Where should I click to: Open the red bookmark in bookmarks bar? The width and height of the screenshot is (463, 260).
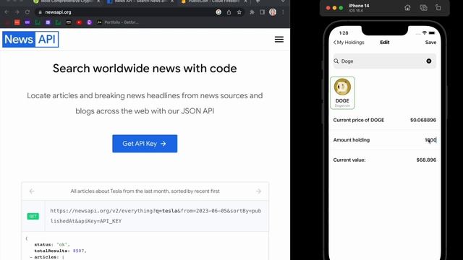coord(17,22)
